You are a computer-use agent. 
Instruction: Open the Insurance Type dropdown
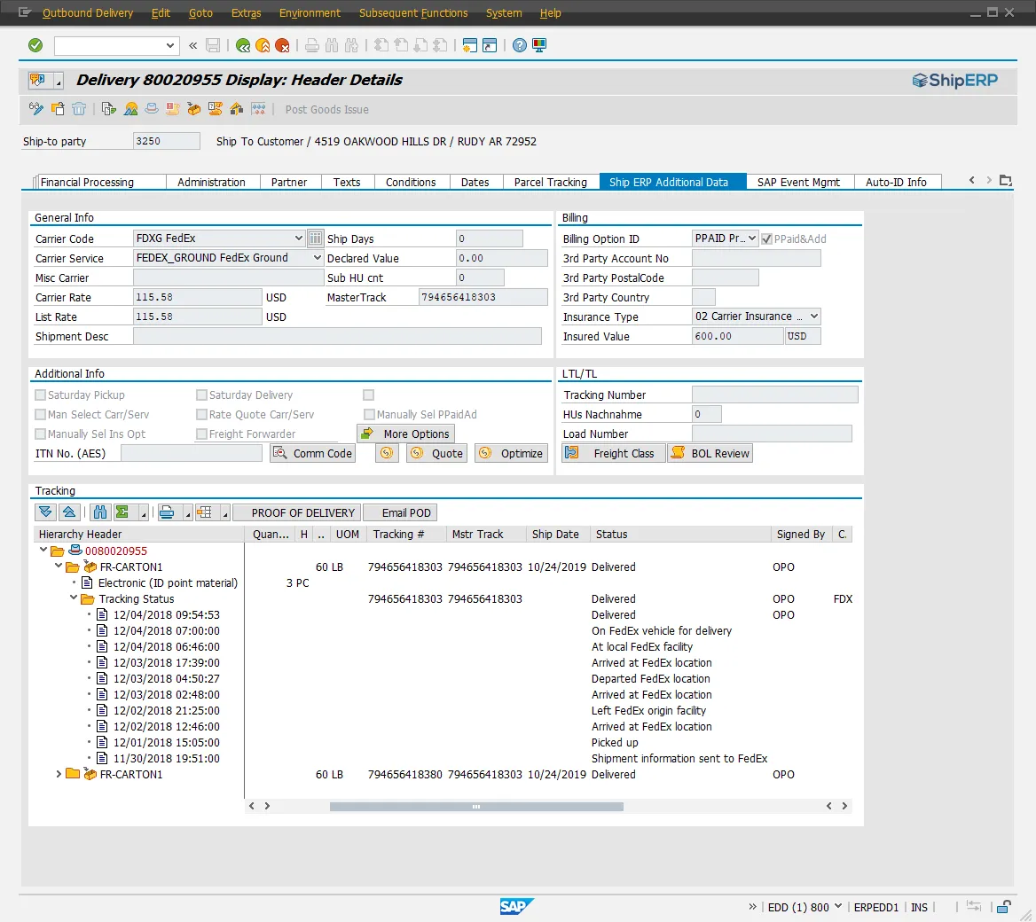click(x=813, y=316)
